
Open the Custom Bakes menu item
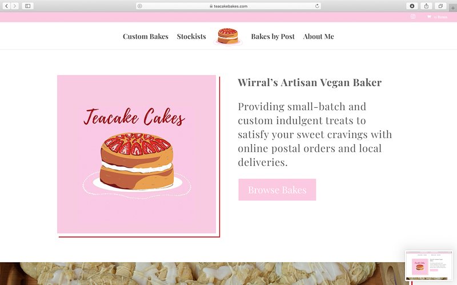(146, 36)
